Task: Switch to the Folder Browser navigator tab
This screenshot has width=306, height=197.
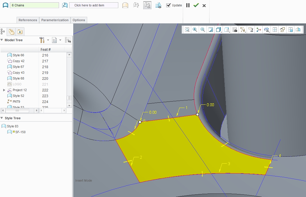Action: (x=11, y=32)
